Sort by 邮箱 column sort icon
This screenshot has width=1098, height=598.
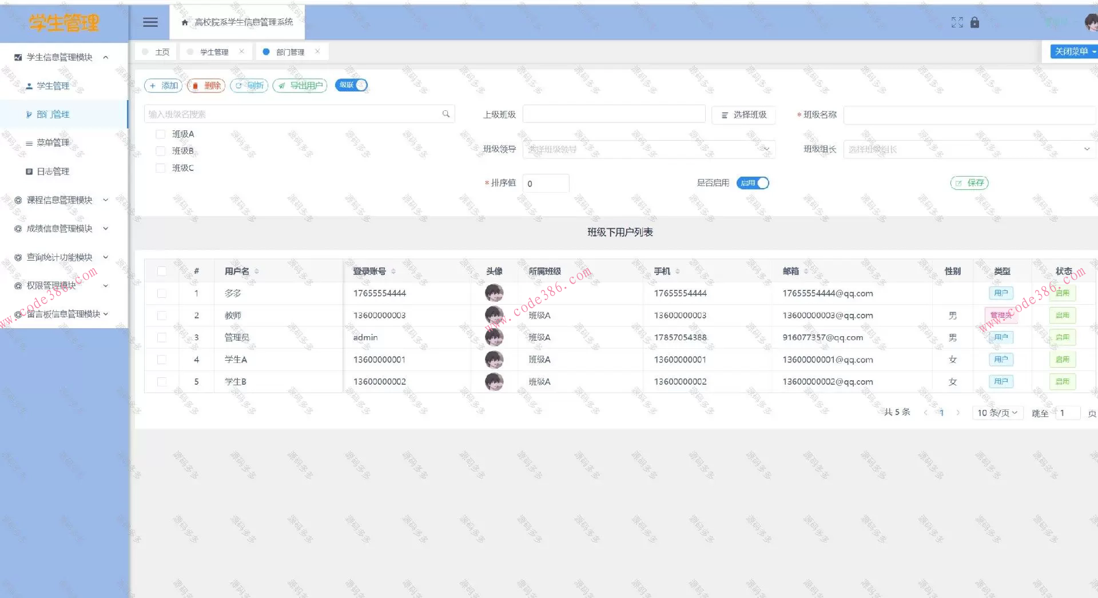(x=806, y=271)
